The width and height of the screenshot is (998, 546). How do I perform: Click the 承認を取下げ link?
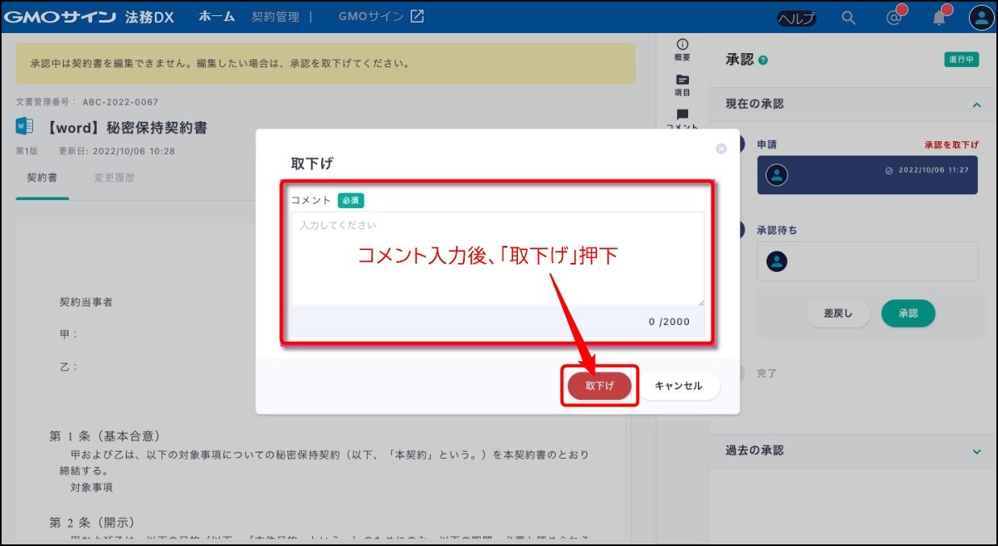coord(951,145)
